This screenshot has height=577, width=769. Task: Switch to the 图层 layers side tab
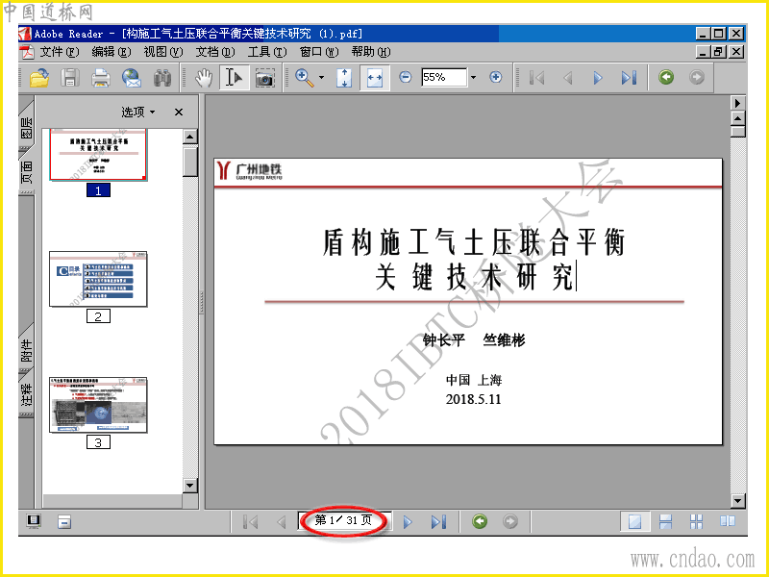(26, 127)
